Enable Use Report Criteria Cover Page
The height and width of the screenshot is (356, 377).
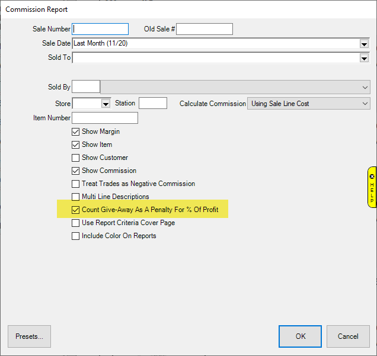coord(75,223)
